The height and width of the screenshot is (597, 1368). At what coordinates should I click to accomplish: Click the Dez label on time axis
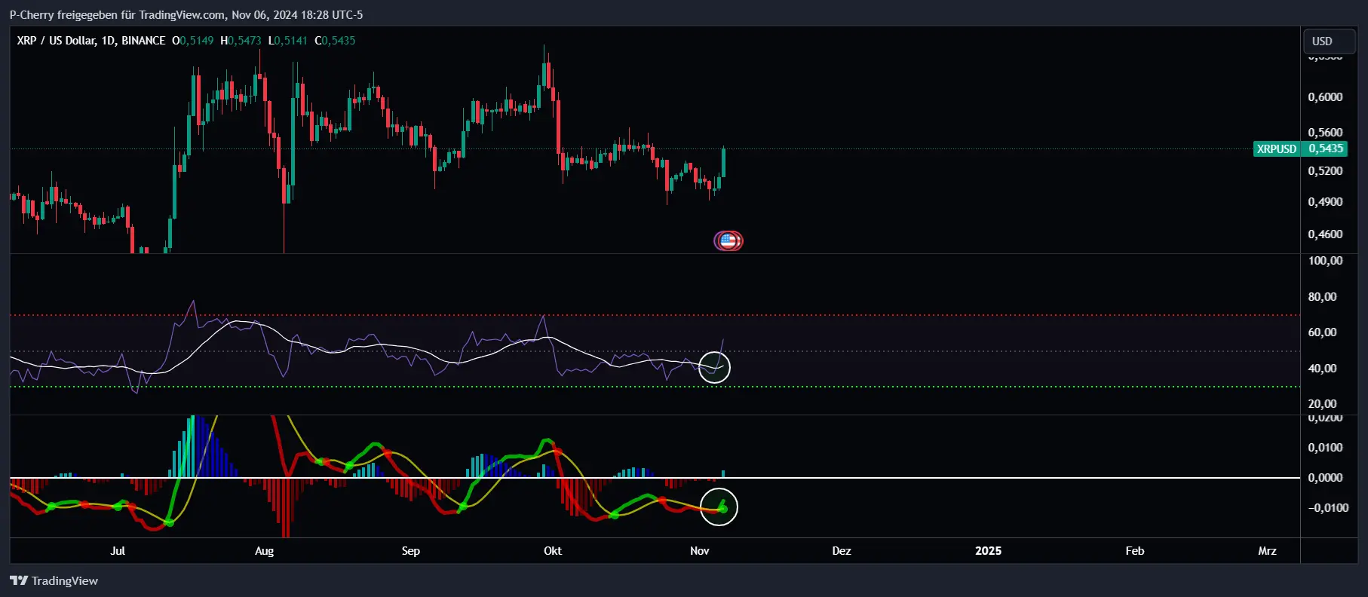[842, 551]
